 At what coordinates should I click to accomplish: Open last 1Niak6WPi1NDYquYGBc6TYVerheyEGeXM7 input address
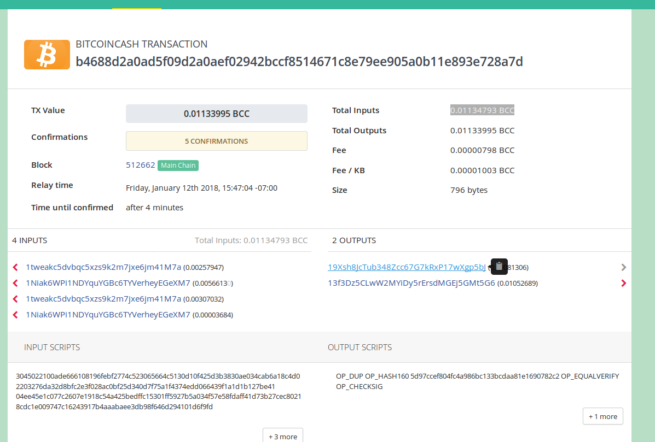(x=108, y=315)
